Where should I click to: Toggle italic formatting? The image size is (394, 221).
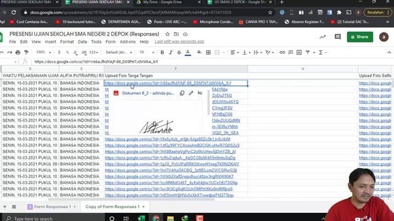tap(171, 52)
